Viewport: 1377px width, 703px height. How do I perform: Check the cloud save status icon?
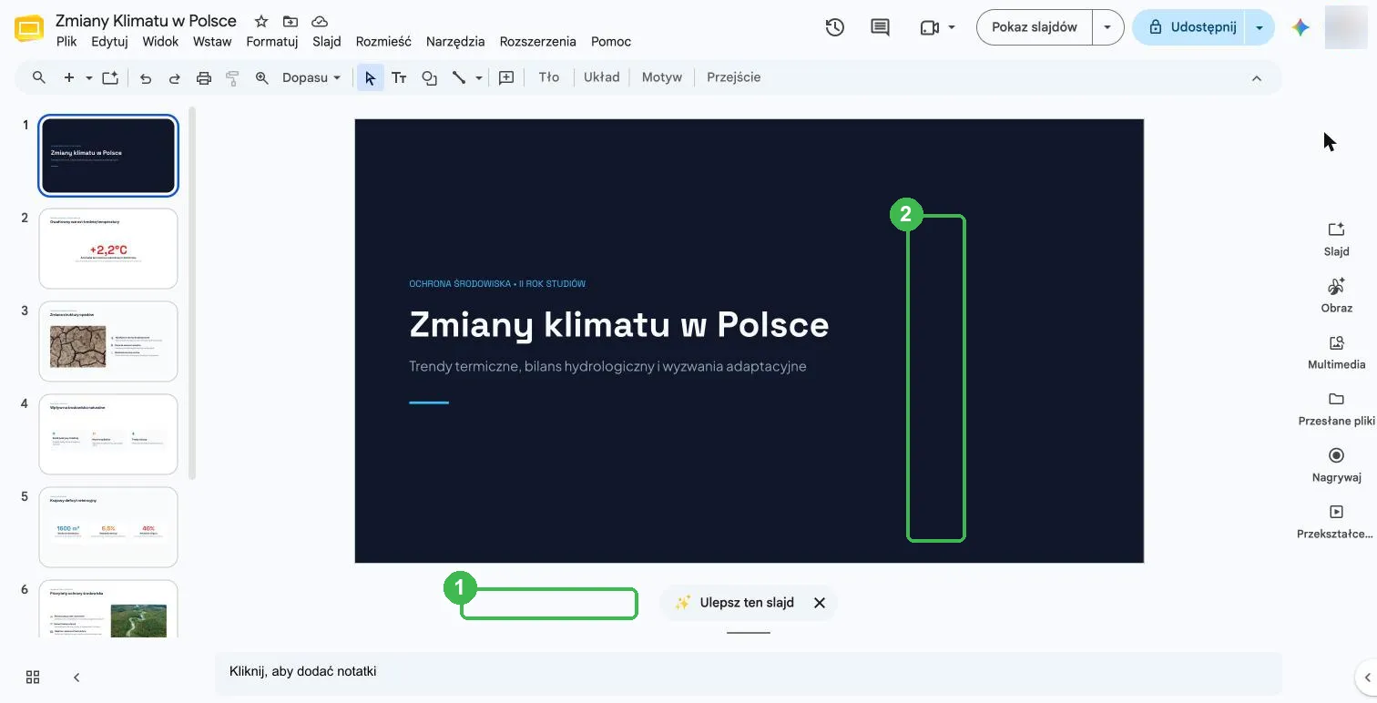click(320, 21)
